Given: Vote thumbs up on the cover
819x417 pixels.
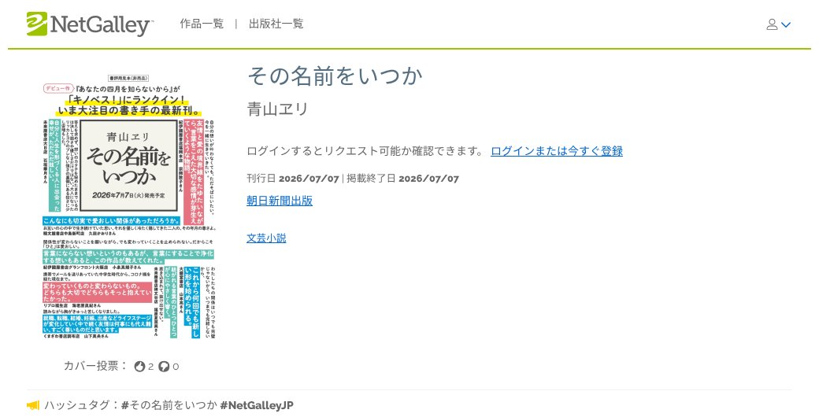Looking at the screenshot, I should click(x=139, y=367).
